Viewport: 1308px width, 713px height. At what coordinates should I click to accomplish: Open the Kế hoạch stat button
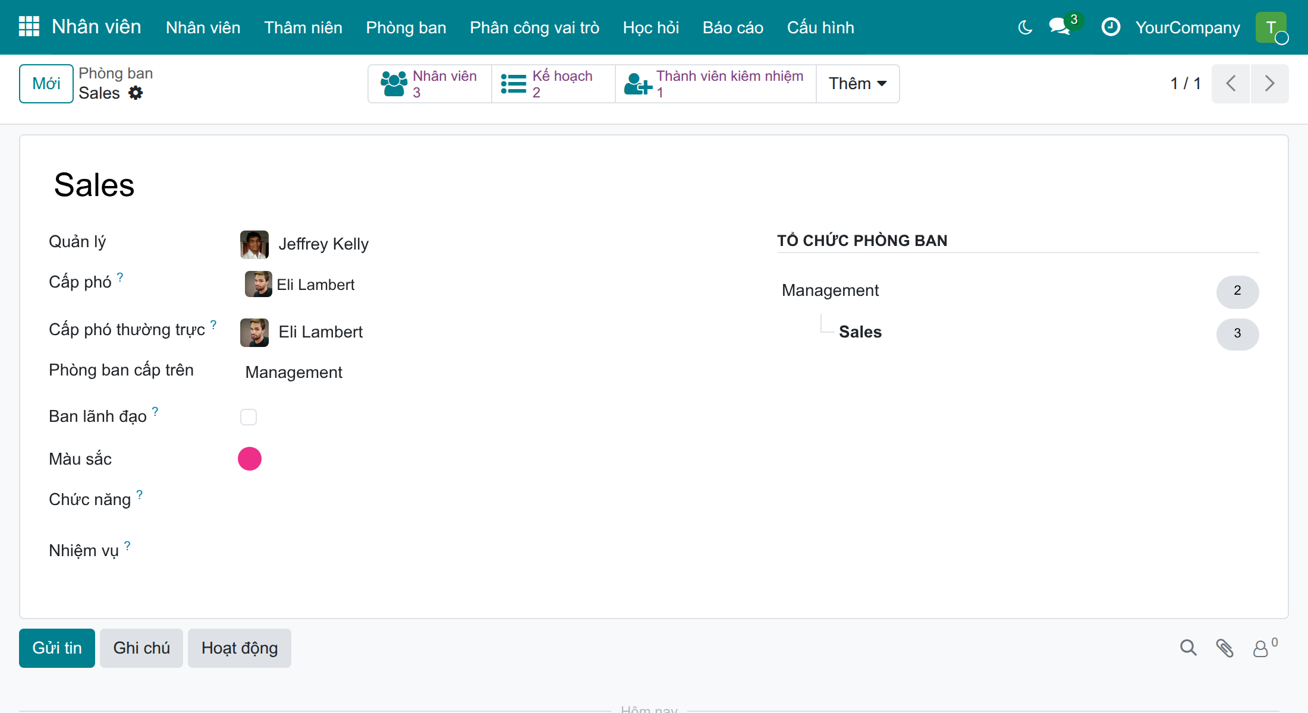click(x=554, y=84)
